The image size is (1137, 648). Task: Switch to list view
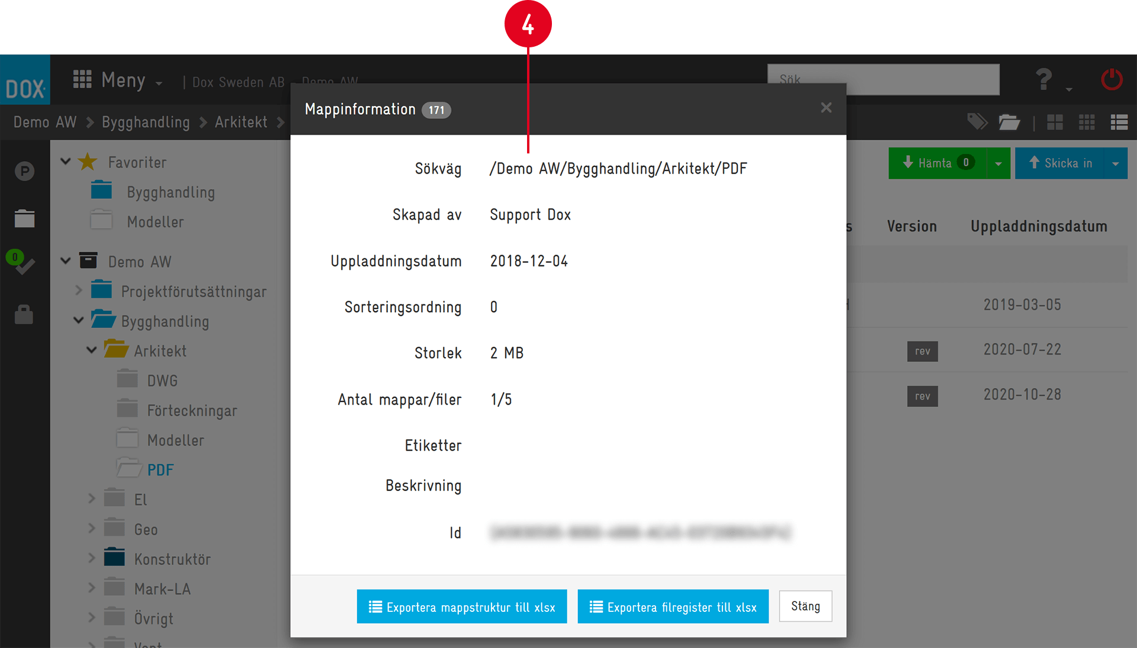coord(1119,122)
